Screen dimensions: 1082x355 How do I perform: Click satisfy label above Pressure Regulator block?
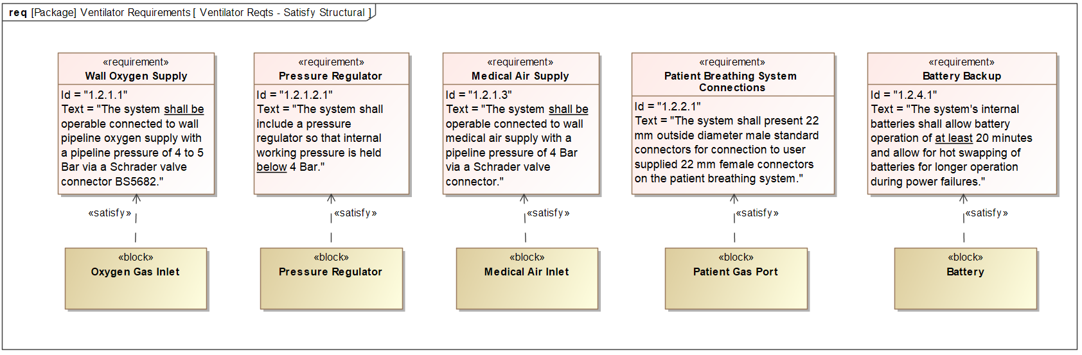point(355,213)
